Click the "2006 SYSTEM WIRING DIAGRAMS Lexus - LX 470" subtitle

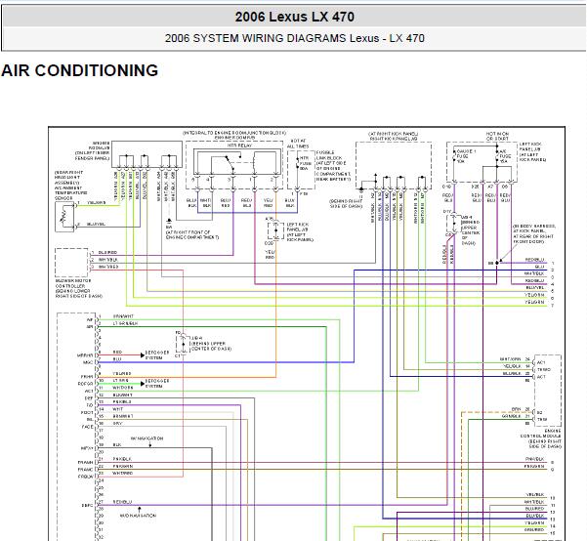point(294,38)
